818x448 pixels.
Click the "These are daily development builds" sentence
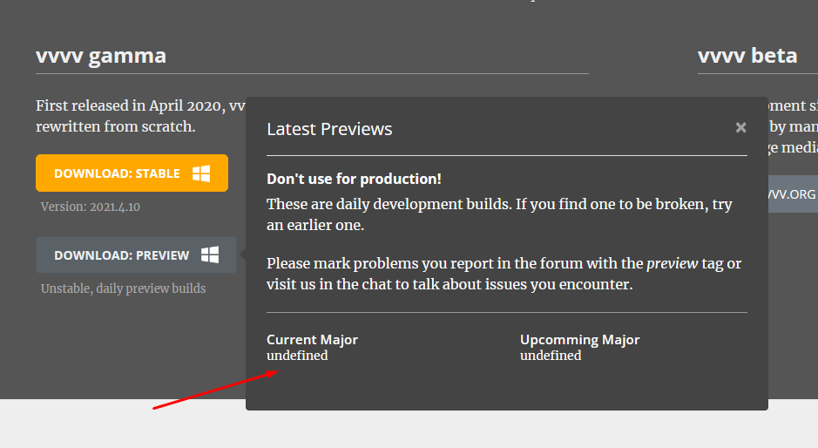499,214
